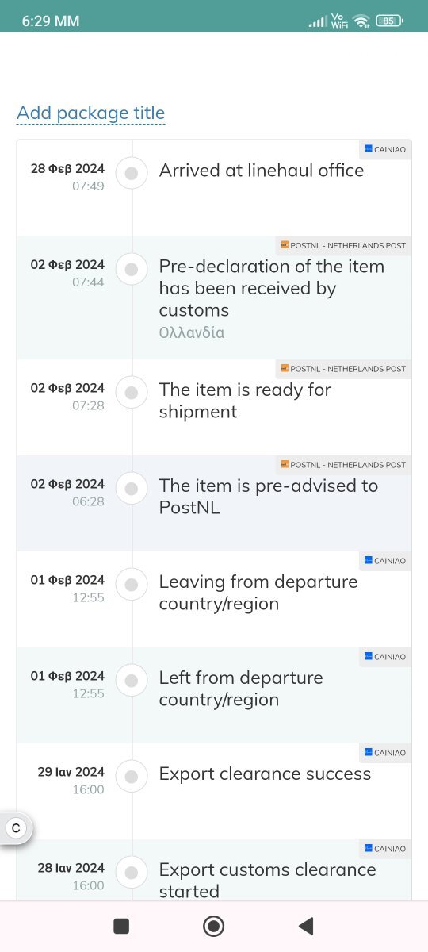Open the floating C side bubble
The height and width of the screenshot is (952, 428).
coord(16,829)
